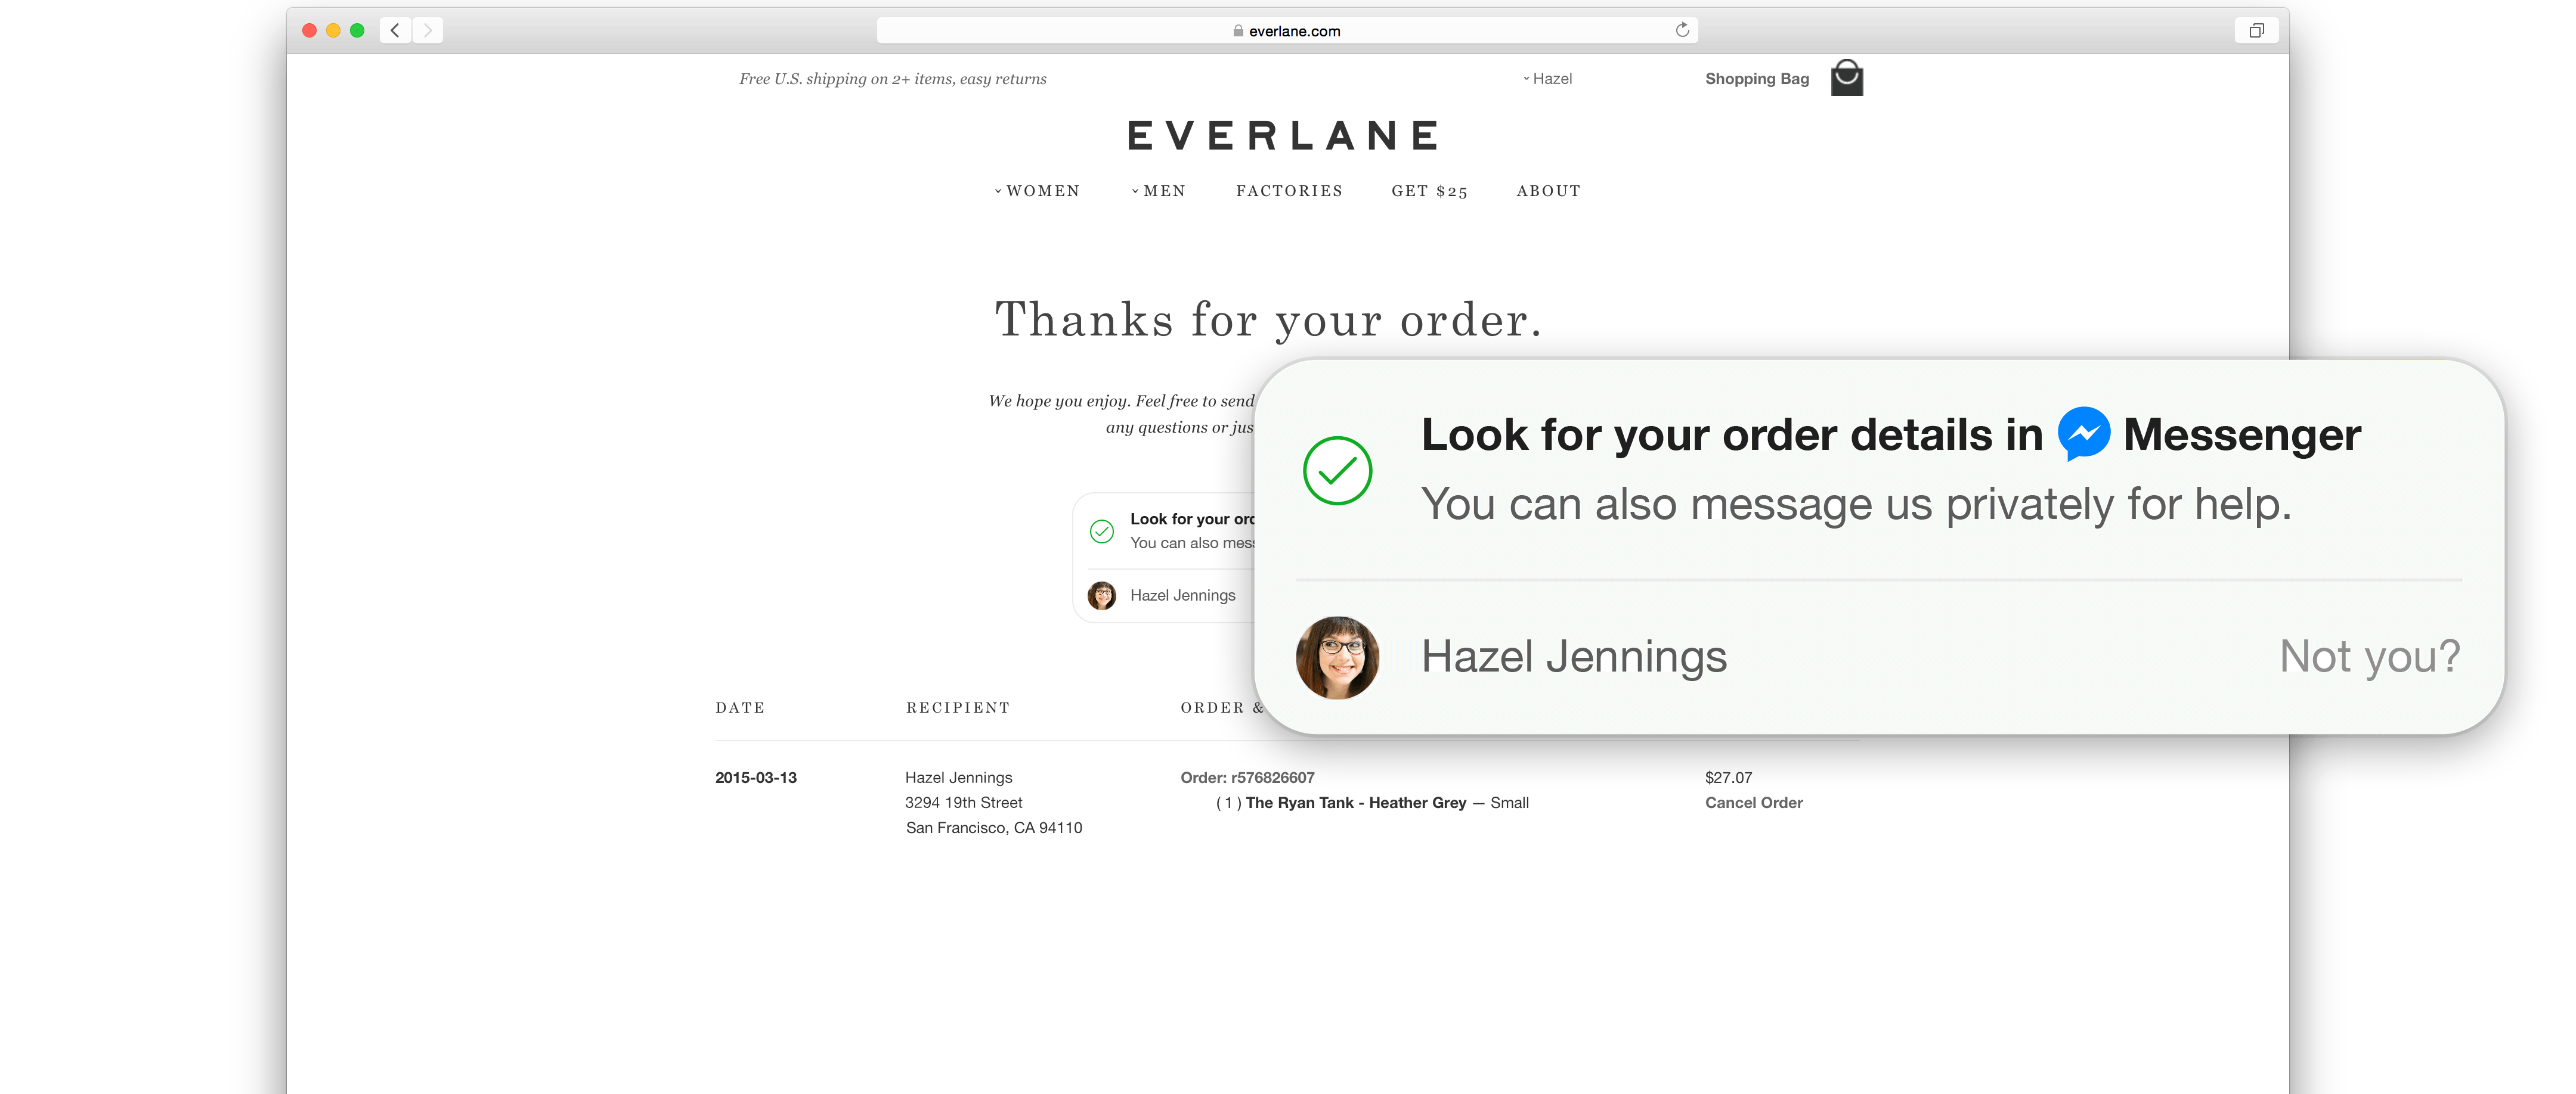Cancel the order via Cancel Order link

[1754, 802]
